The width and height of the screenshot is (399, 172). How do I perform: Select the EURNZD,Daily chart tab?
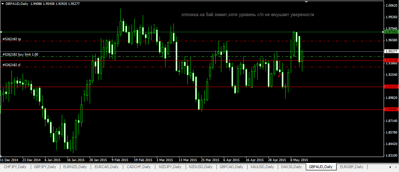tap(75, 167)
